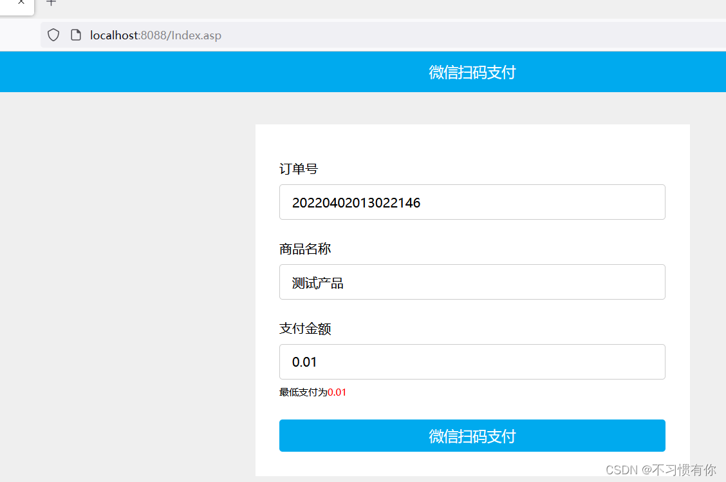Image resolution: width=726 pixels, height=482 pixels.
Task: Close the current browser tab
Action: (x=21, y=3)
